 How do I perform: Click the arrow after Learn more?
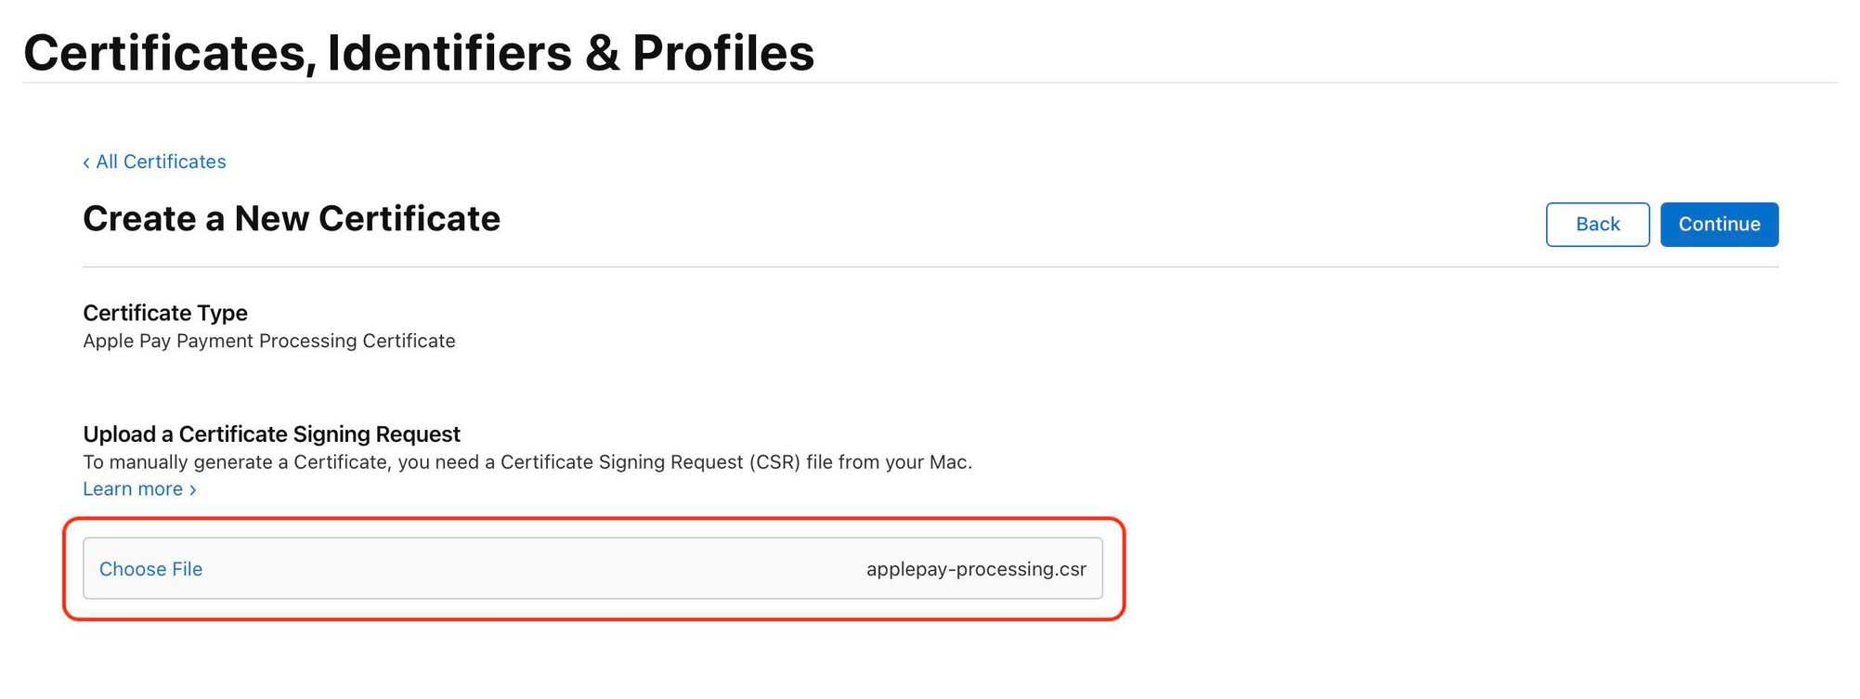(191, 489)
